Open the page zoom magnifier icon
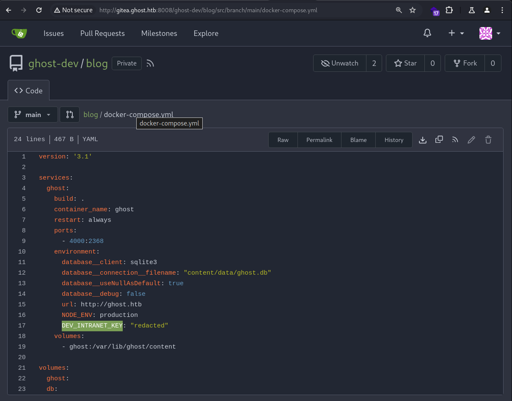 point(399,10)
